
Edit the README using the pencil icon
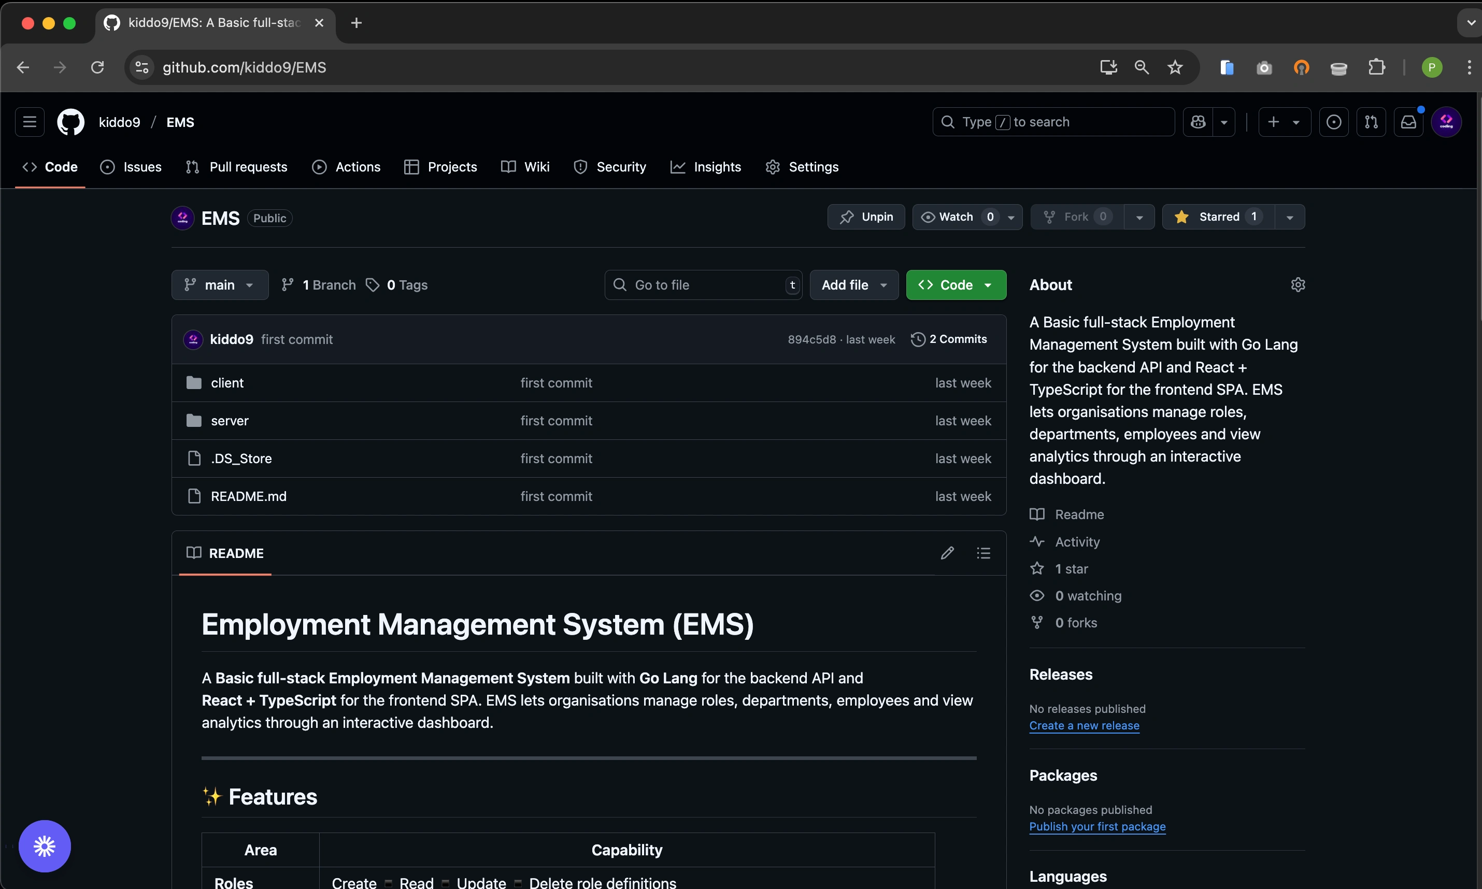pos(947,552)
